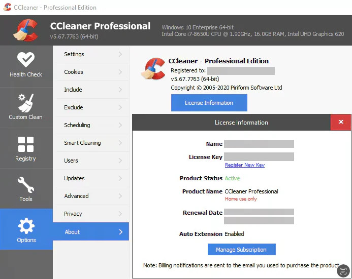Image resolution: width=352 pixels, height=279 pixels.
Task: Expand the Users row chevron
Action: (120, 161)
